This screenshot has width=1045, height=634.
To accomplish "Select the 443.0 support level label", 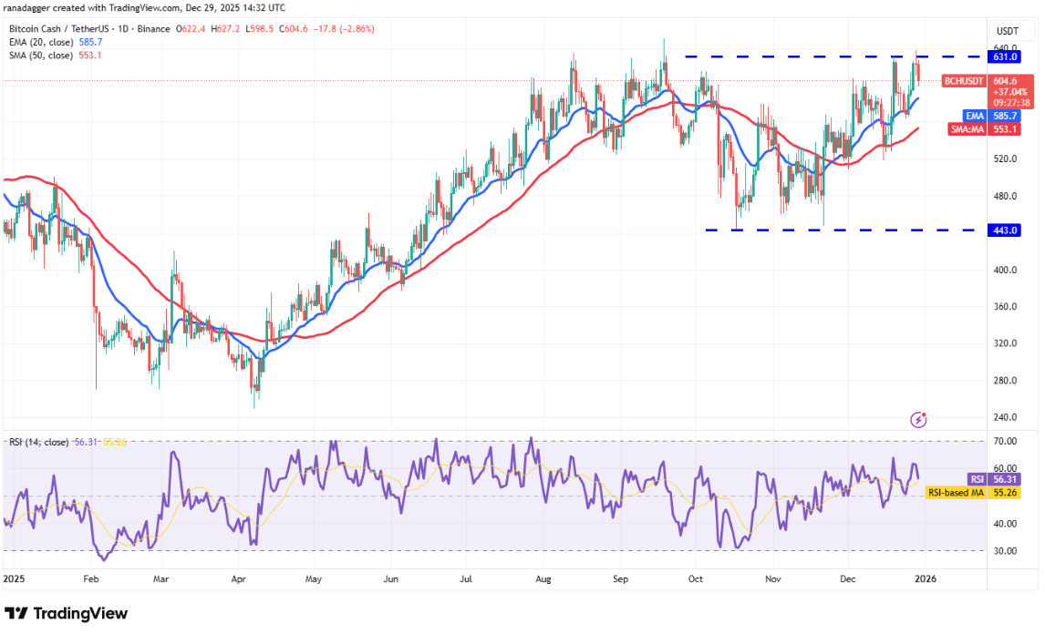I will [x=1006, y=230].
